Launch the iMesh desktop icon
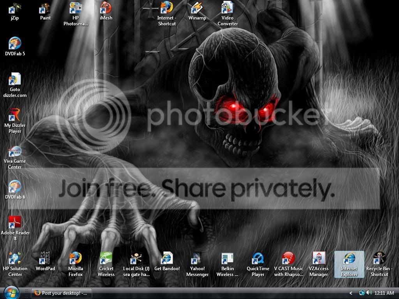 [x=106, y=11]
